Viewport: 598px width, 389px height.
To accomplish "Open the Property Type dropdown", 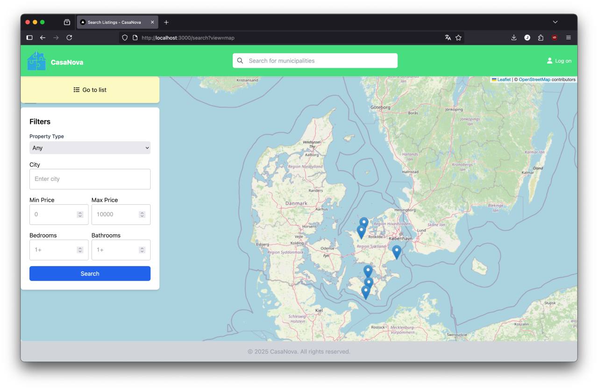I will pos(90,148).
